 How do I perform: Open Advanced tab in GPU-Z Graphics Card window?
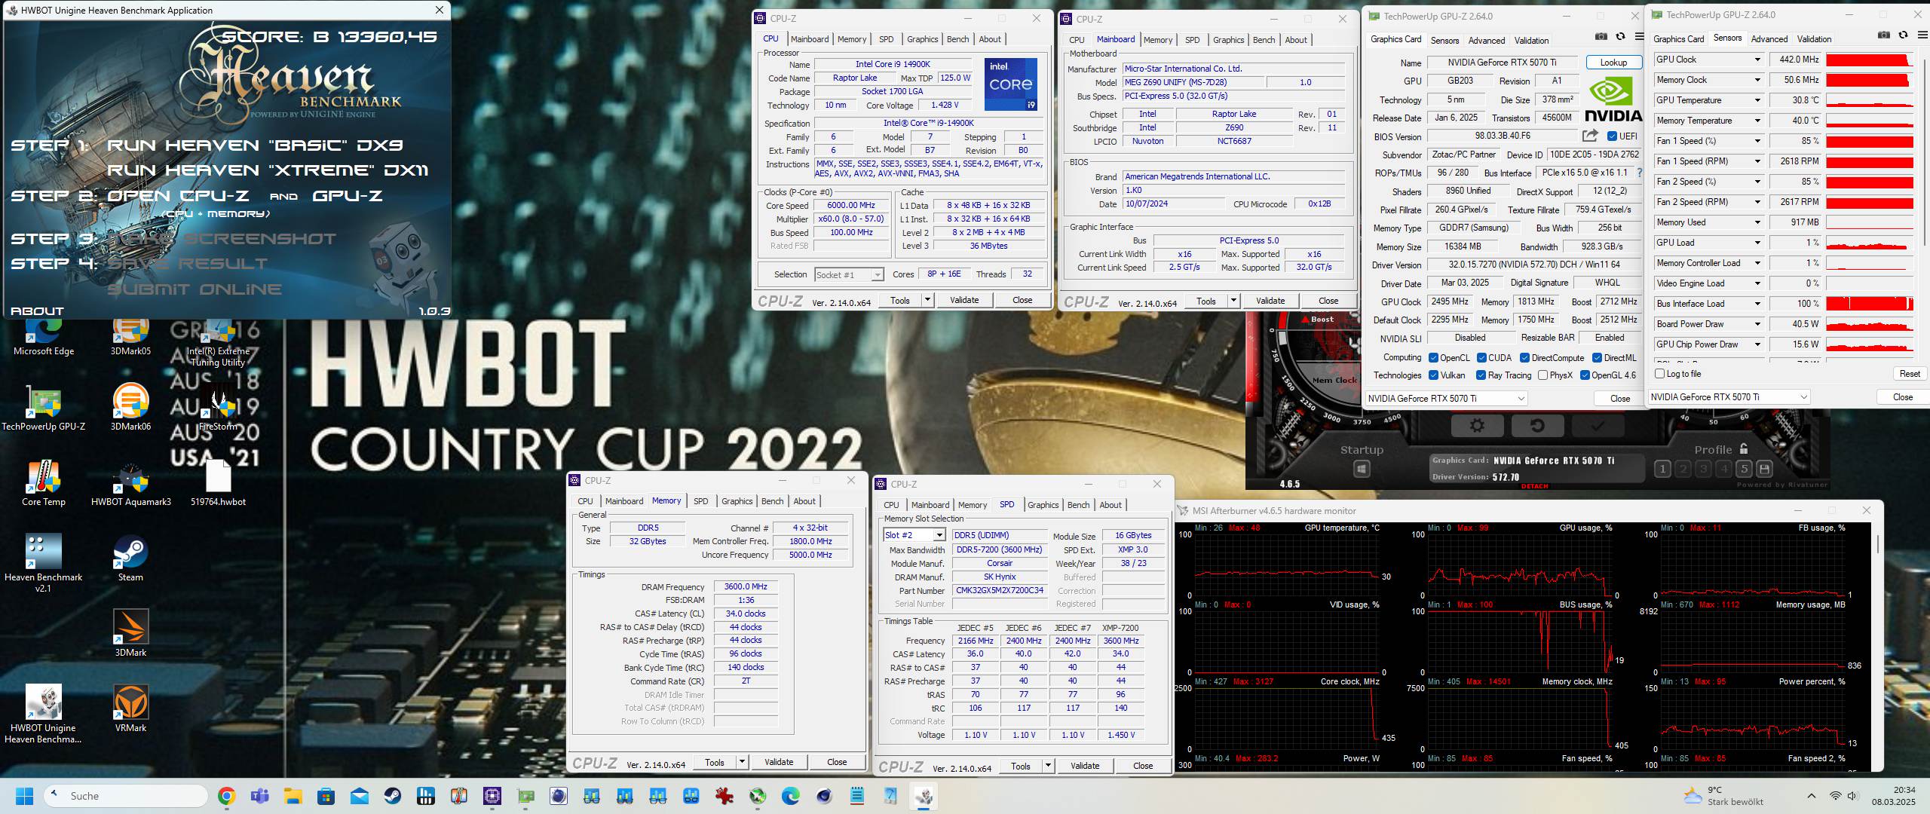coord(1486,41)
